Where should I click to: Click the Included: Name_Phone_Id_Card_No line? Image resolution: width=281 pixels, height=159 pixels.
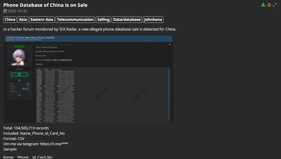pos(34,133)
